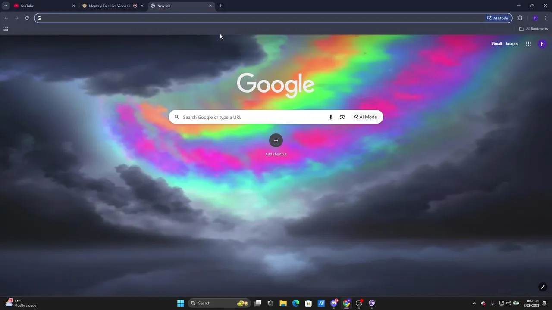Open the apps grid on bookmarks bar

point(6,29)
